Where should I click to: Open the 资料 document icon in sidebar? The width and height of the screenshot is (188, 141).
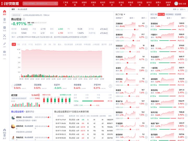4,19
